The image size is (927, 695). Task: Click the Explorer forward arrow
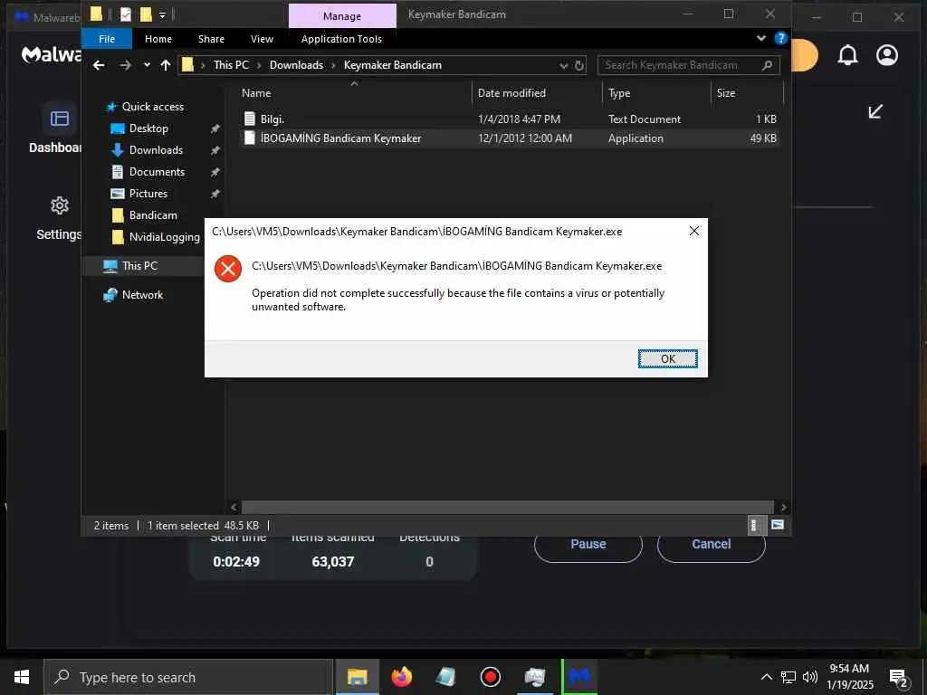pos(125,65)
